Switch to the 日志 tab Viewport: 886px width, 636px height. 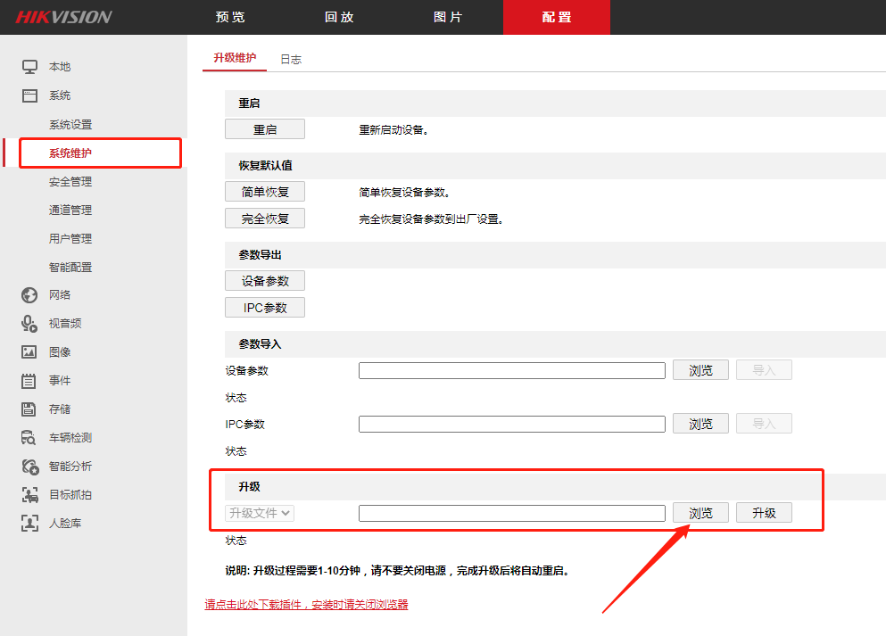pos(291,60)
